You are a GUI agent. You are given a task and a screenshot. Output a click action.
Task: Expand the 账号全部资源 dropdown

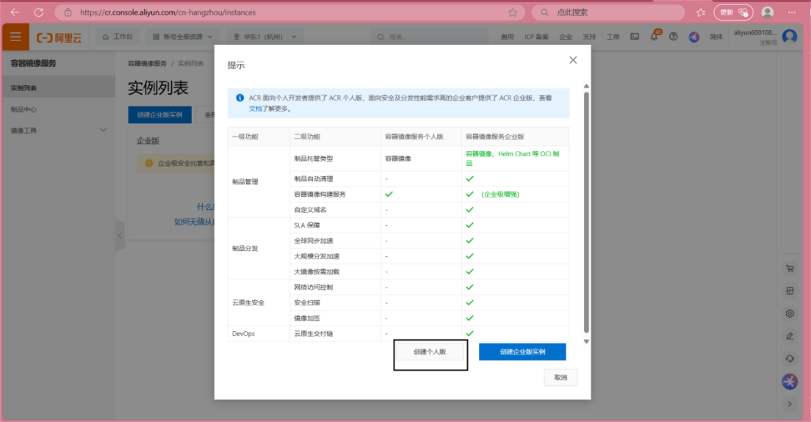coord(183,37)
